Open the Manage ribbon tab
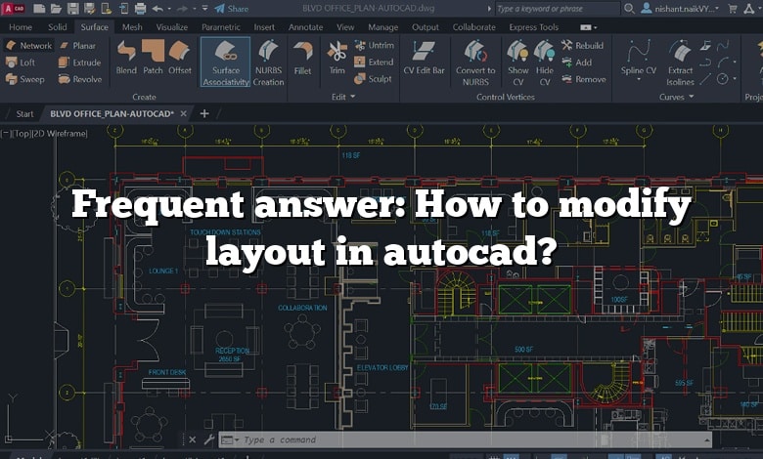 [x=382, y=27]
